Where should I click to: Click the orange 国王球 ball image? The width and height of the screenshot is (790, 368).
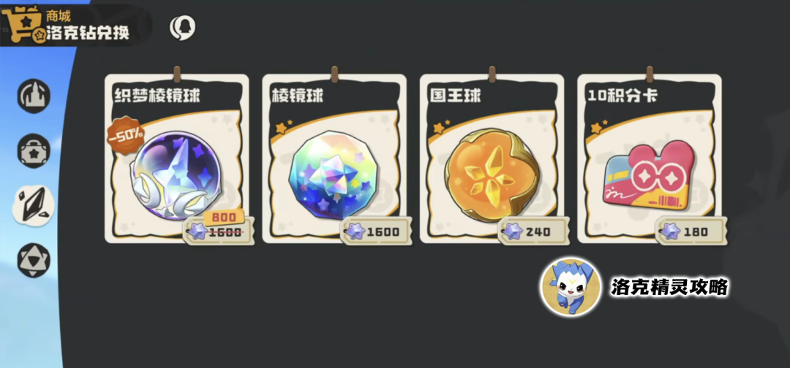pyautogui.click(x=492, y=174)
